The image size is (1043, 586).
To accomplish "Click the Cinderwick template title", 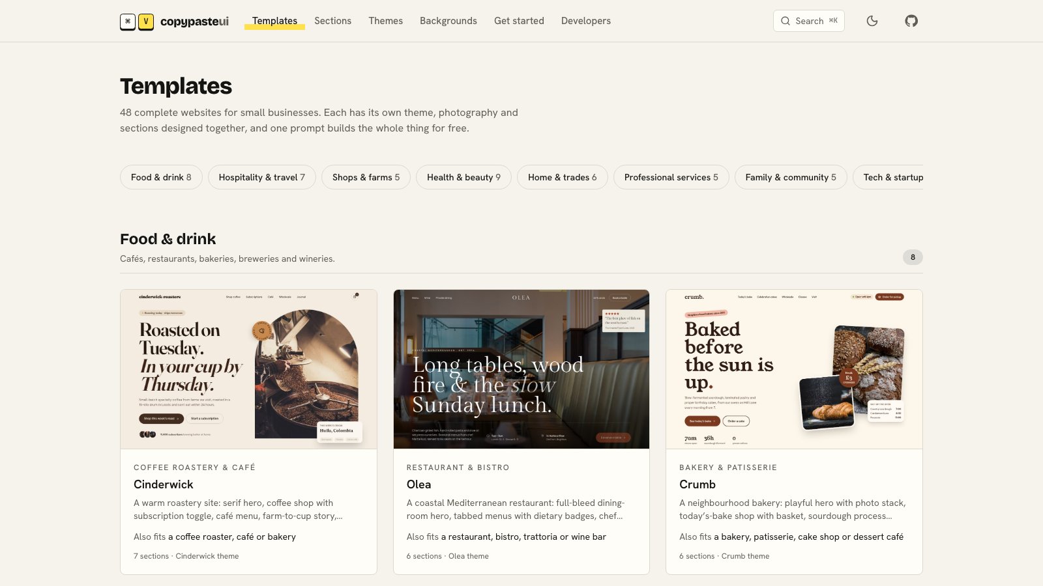I will pos(163,484).
